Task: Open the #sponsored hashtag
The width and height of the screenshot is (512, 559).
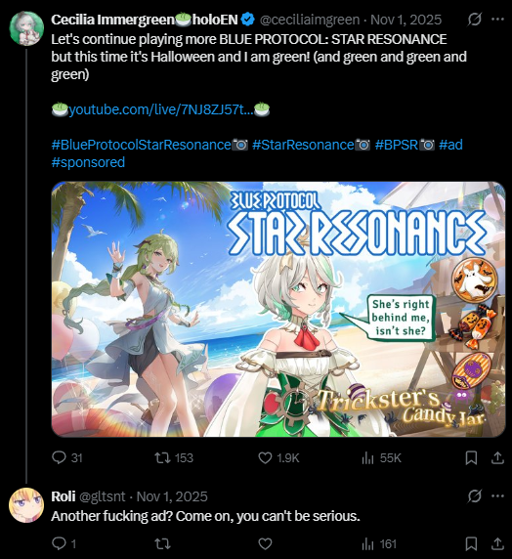Action: (88, 162)
